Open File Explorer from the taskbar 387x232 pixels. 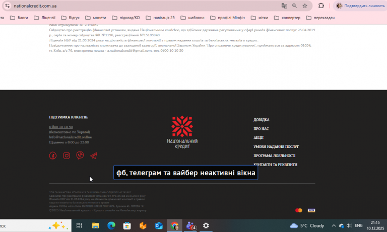(96, 225)
